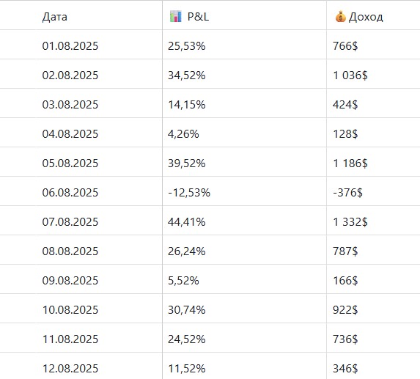Select the income cell showing 1 036$
The width and height of the screenshot is (420, 379).
pyautogui.click(x=350, y=76)
